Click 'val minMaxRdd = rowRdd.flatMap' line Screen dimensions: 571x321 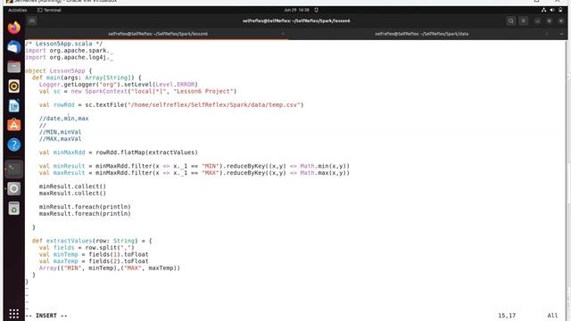pos(119,152)
